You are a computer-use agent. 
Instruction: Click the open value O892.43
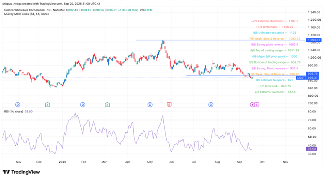point(72,10)
